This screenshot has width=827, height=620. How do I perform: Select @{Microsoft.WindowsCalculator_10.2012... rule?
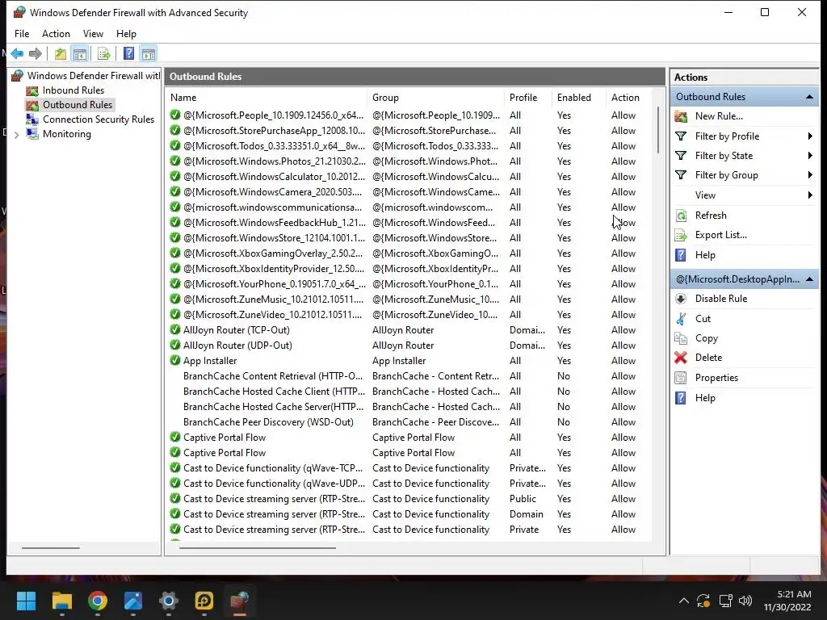coord(409,177)
